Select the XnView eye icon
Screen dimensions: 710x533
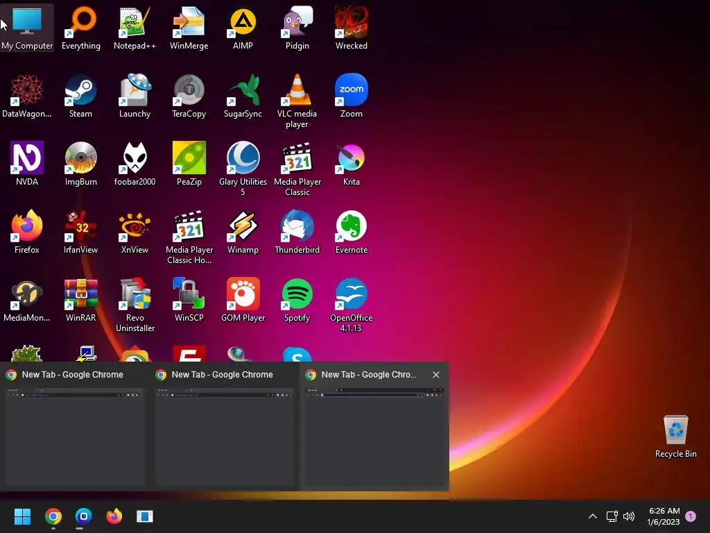tap(135, 232)
